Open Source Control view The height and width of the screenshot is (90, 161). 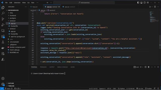(3, 19)
